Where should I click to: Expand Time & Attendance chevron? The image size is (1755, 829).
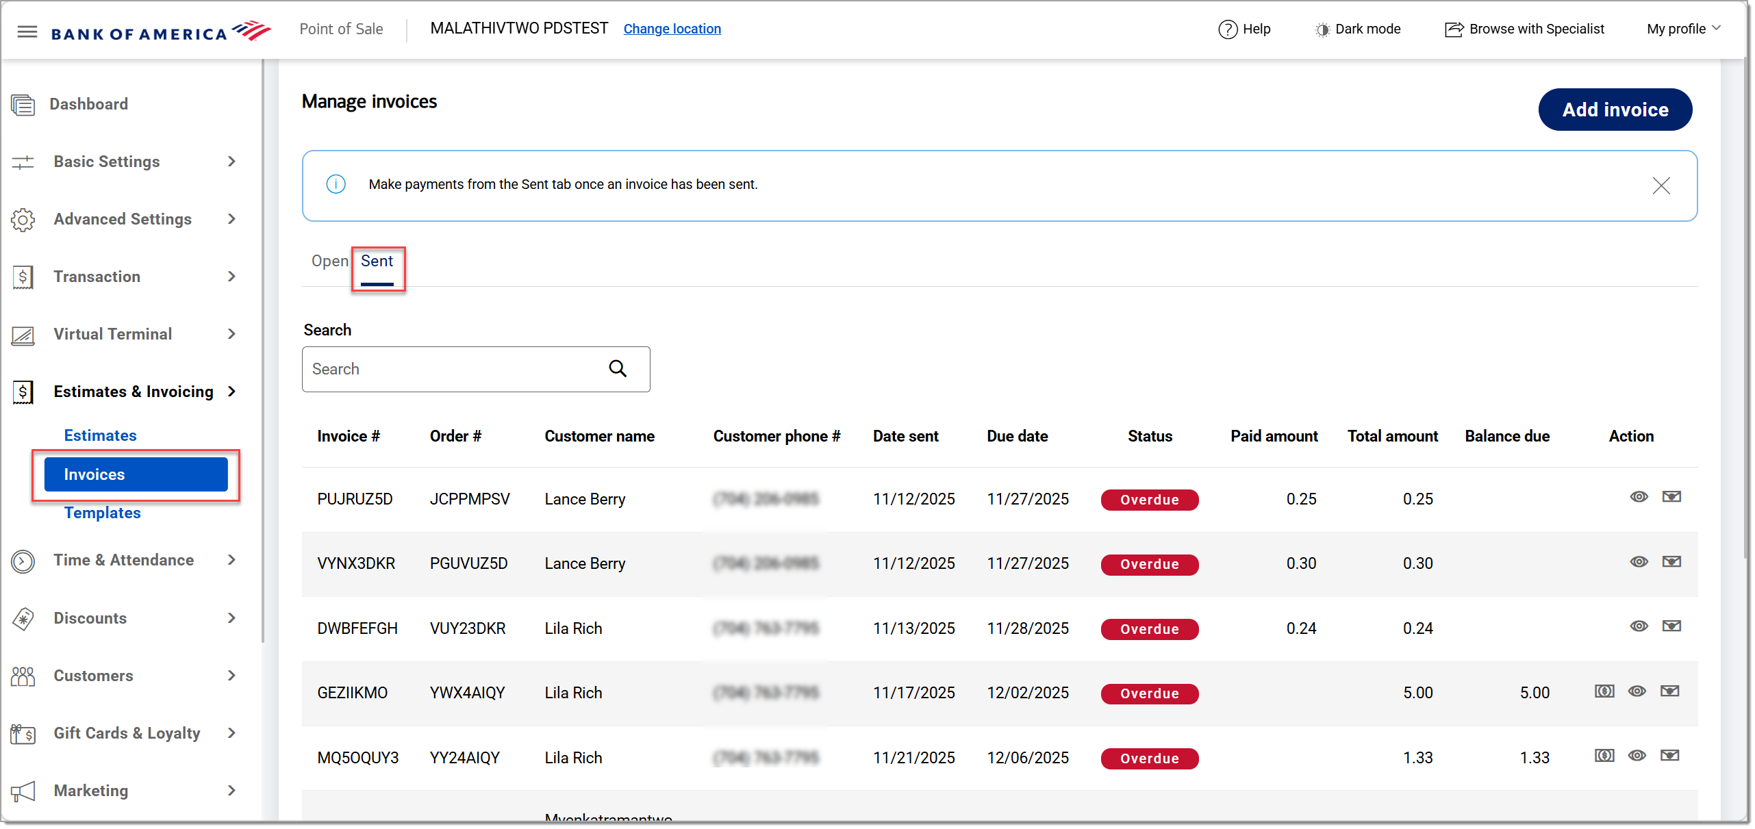point(231,560)
